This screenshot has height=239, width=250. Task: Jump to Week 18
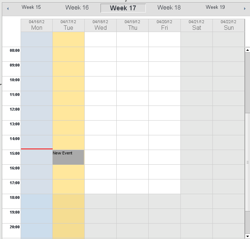point(169,7)
